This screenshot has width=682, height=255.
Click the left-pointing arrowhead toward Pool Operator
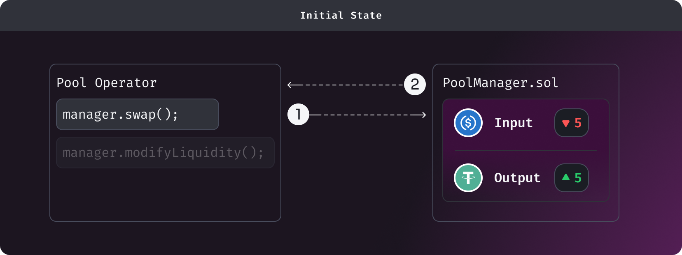click(290, 85)
